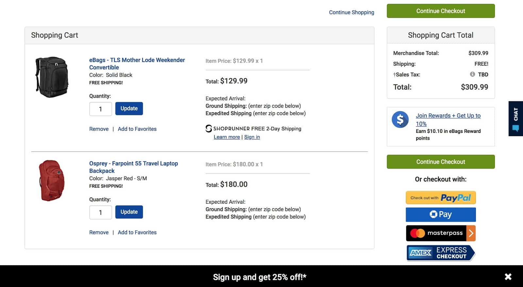Open Learn more about ShopRunner

point(227,137)
